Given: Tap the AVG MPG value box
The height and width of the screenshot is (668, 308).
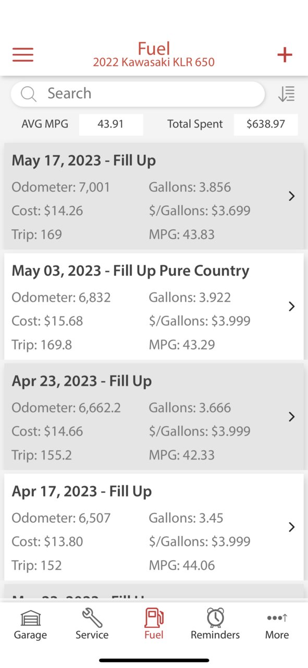Looking at the screenshot, I should point(111,124).
